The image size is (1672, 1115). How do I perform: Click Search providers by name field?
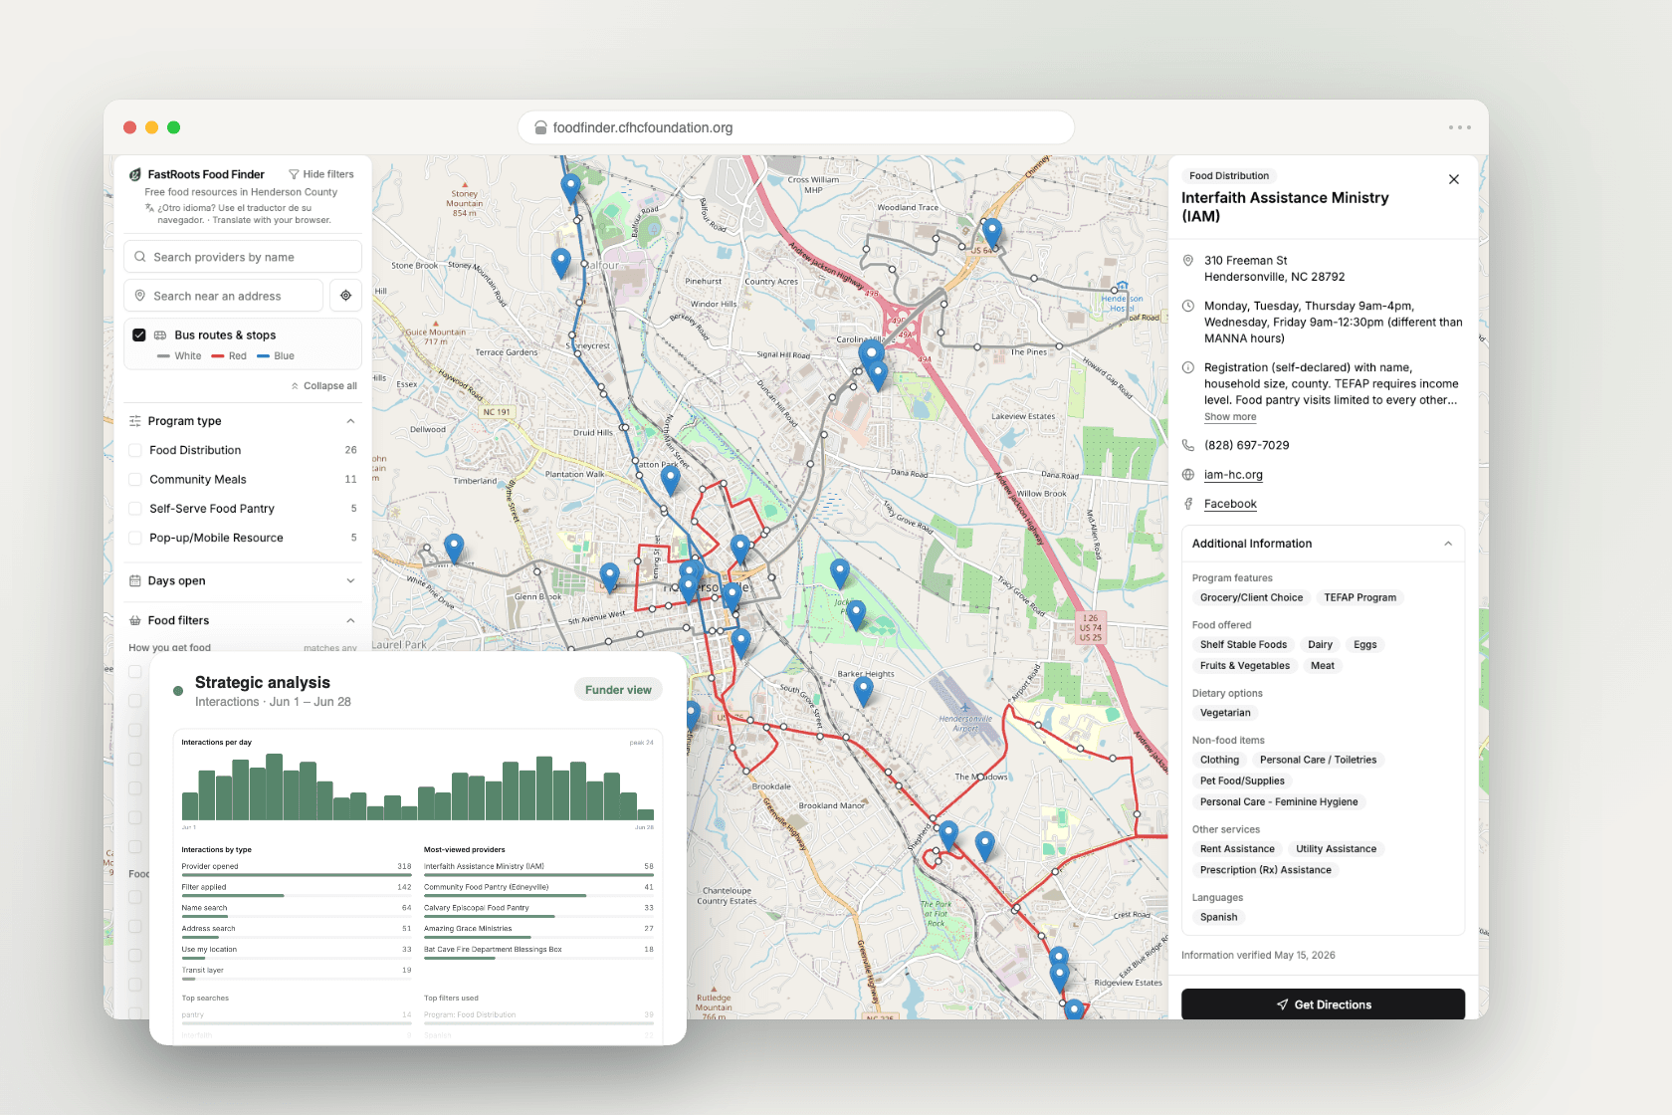[243, 257]
